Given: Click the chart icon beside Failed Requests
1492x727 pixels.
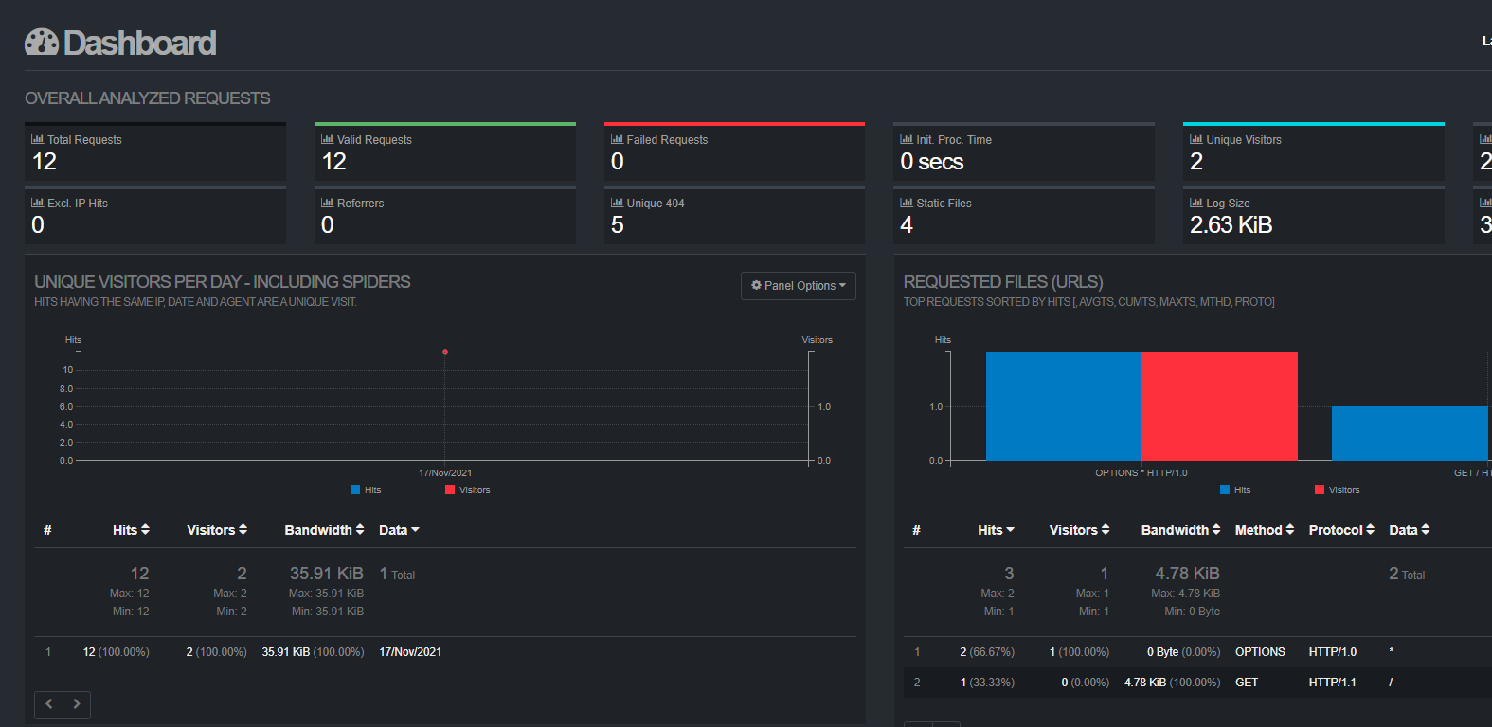Looking at the screenshot, I should point(617,139).
